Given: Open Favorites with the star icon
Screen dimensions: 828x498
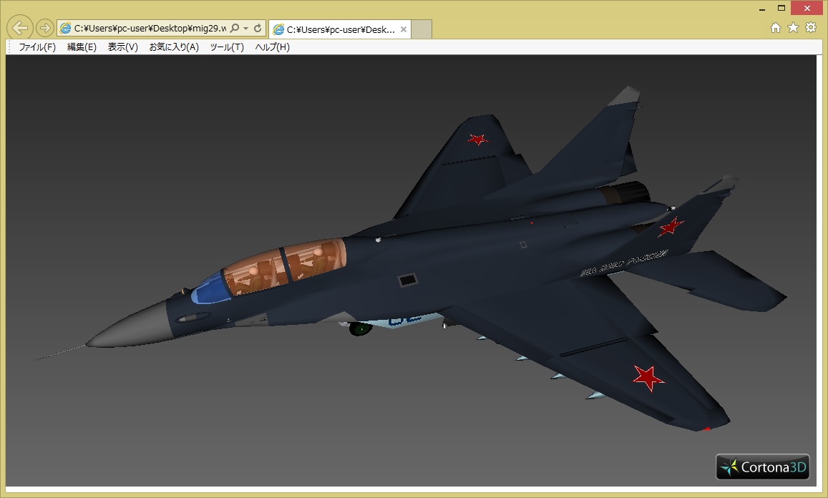Looking at the screenshot, I should [793, 28].
